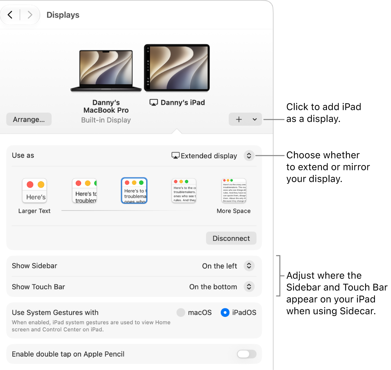Click the Displays title text
This screenshot has width=391, height=370.
63,15
